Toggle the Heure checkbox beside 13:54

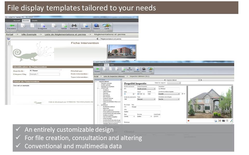[138, 94]
